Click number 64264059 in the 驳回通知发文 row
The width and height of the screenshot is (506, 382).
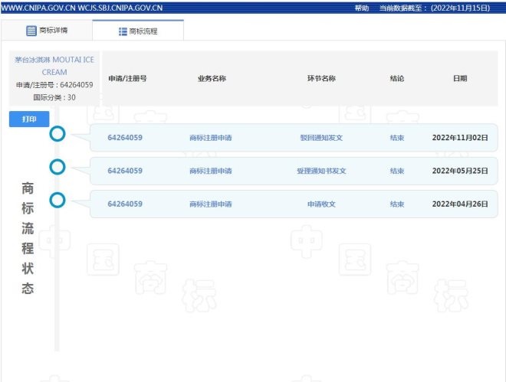click(125, 138)
